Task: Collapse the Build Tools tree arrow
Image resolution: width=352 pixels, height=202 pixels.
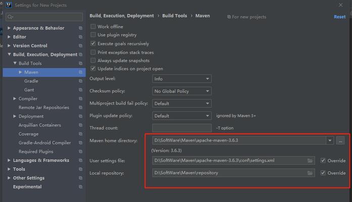Action: [x=15, y=63]
